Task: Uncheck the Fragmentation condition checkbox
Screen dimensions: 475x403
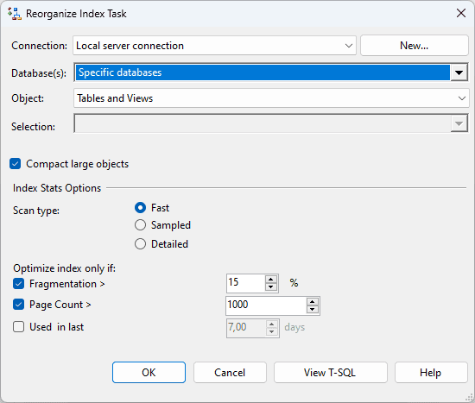Action: [x=18, y=284]
